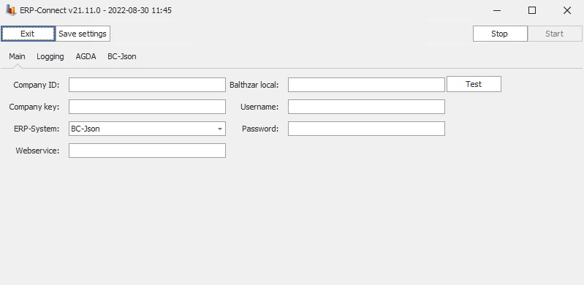Select the ERP-System combo box showing BC-Json
The width and height of the screenshot is (584, 285).
[147, 129]
